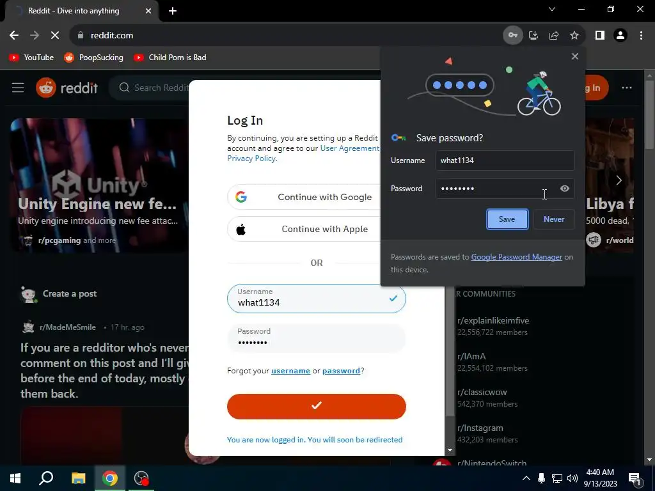This screenshot has height=491, width=655.
Task: Click the Reddit login Password field
Action: (316, 338)
